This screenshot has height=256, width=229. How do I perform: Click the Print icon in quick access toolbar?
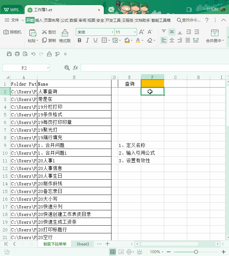17,54
